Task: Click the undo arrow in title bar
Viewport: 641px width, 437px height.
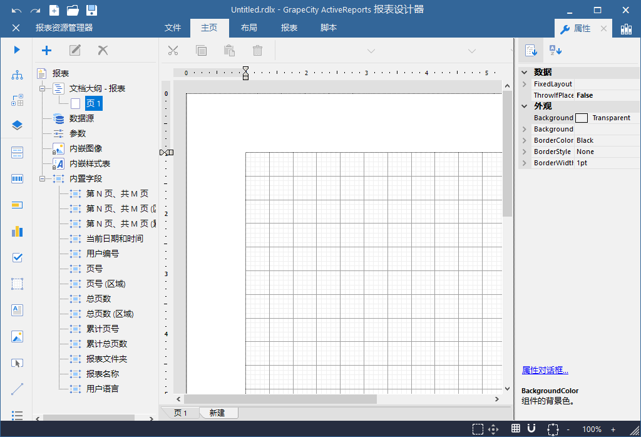Action: 16,10
